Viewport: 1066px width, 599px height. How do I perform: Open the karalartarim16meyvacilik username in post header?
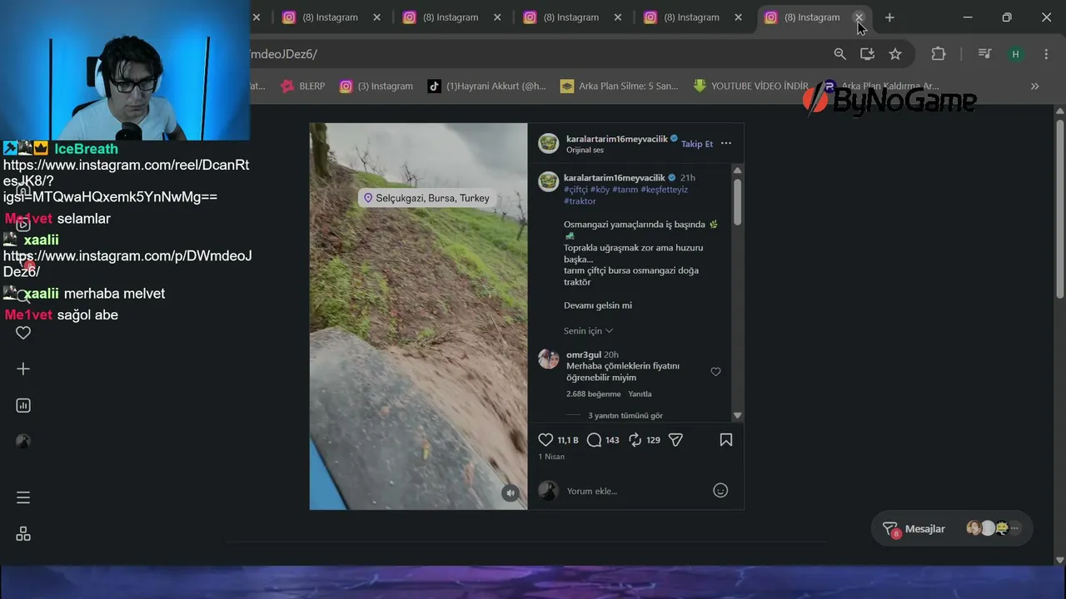click(x=617, y=139)
